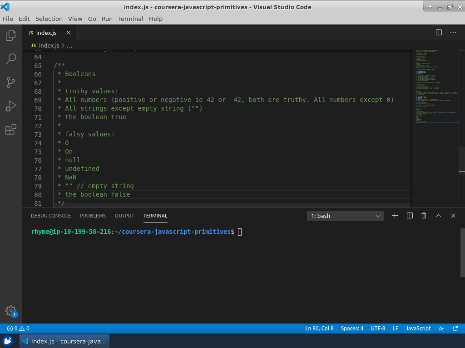This screenshot has height=348, width=465.
Task: Click the Manage gear icon
Action: 10,311
